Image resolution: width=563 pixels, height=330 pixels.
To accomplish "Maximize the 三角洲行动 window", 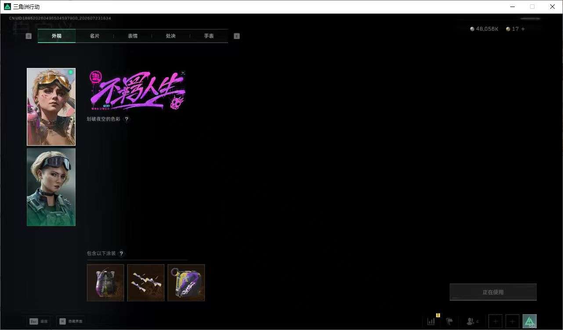I will (x=532, y=7).
